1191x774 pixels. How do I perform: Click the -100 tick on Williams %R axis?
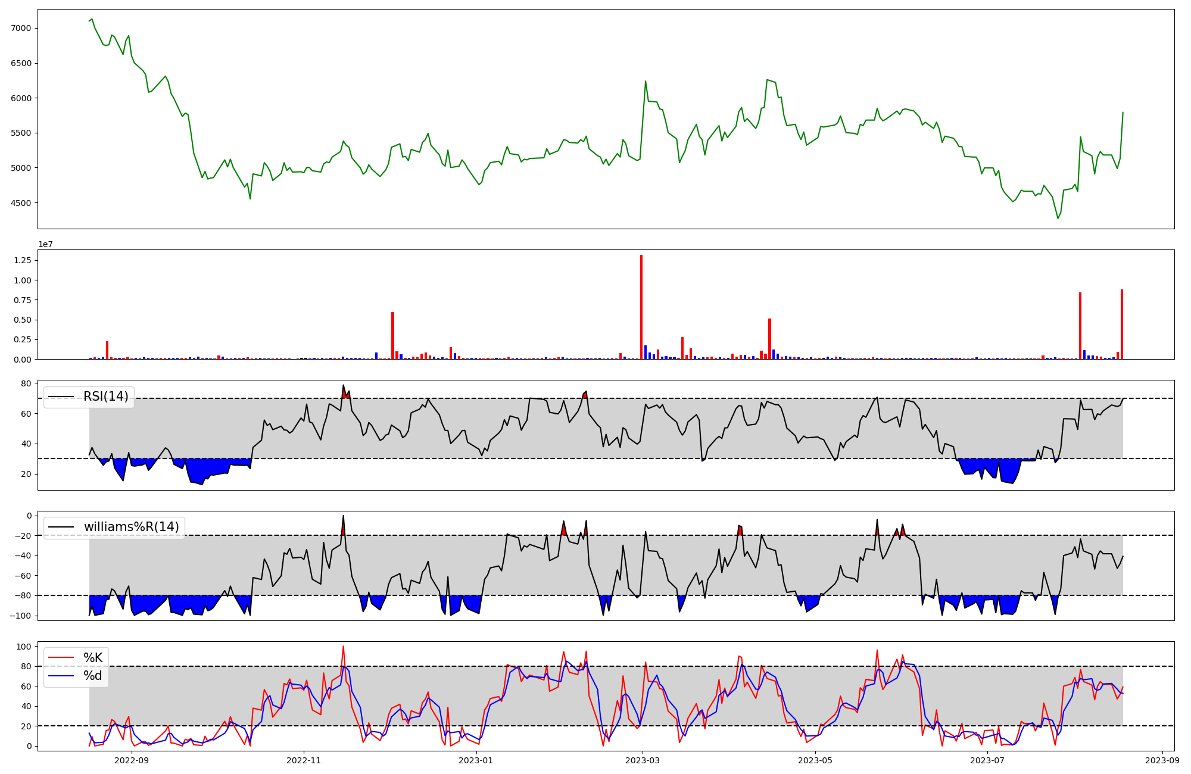tap(21, 616)
